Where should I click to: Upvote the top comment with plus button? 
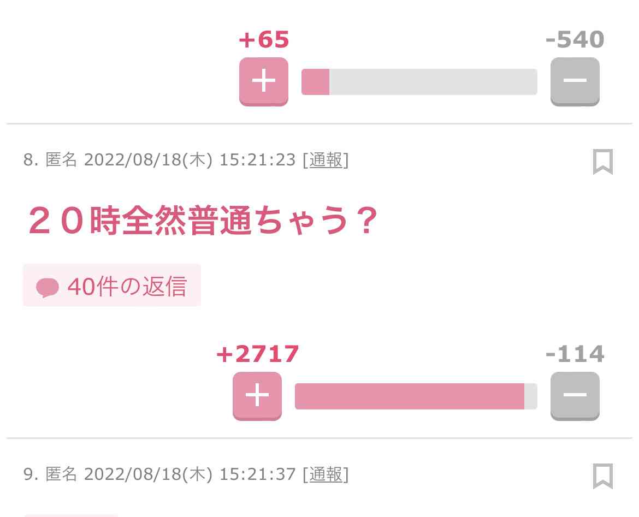[264, 81]
